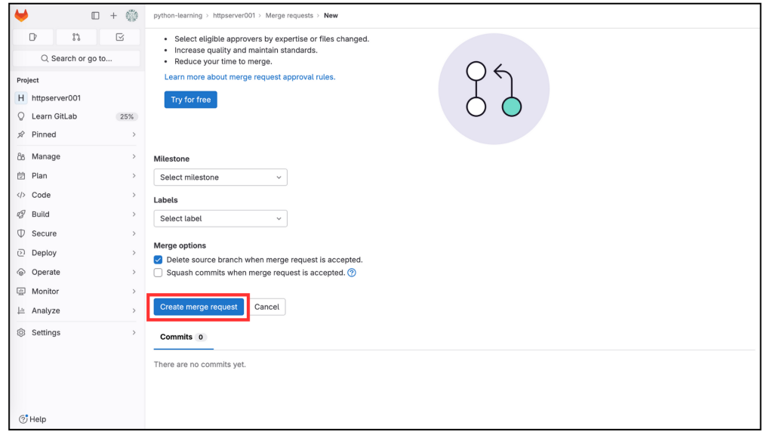Click the GitLab fox logo
This screenshot has height=435, width=773.
click(x=21, y=15)
